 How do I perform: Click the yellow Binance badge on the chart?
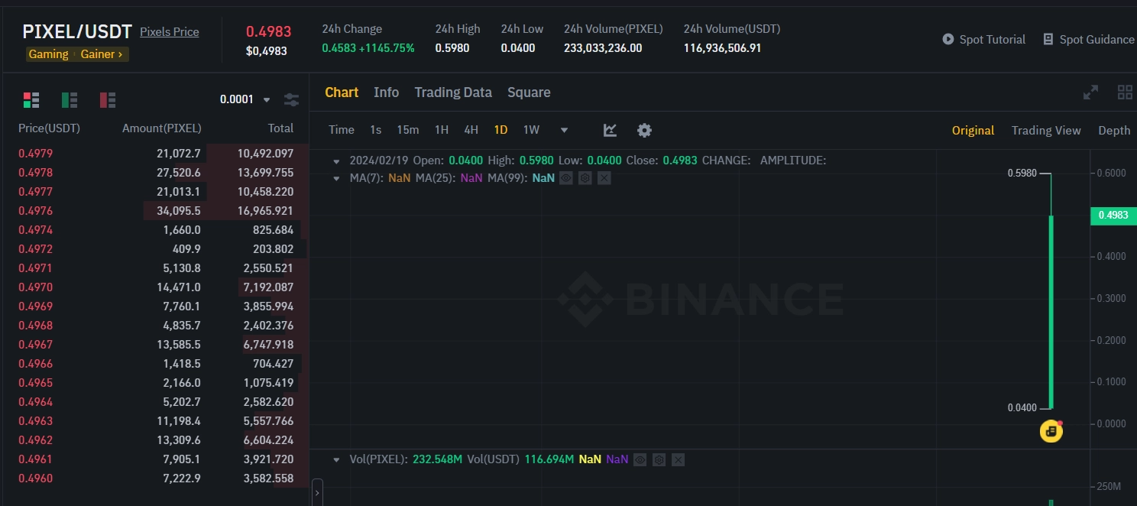[1051, 431]
